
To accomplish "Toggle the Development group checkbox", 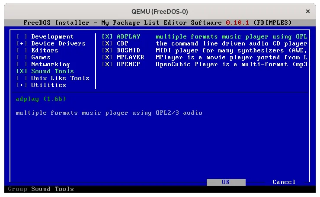I will coord(21,37).
